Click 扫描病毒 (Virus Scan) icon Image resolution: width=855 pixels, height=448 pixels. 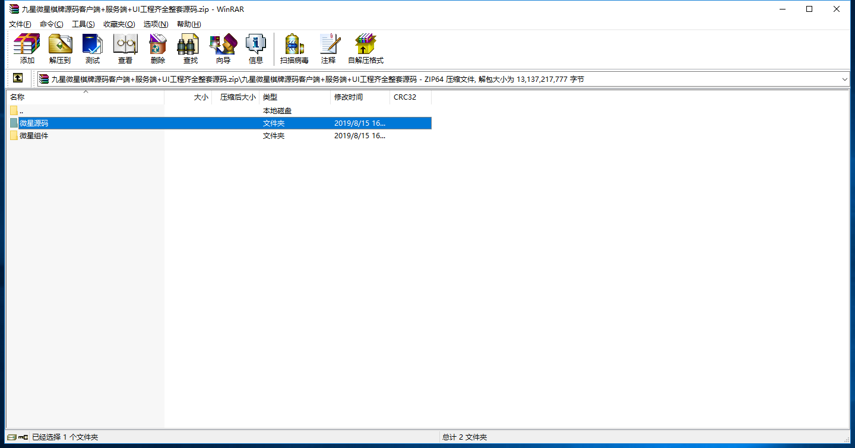(294, 49)
